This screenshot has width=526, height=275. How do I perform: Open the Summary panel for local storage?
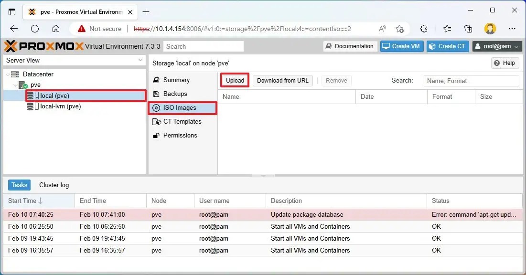(x=175, y=80)
